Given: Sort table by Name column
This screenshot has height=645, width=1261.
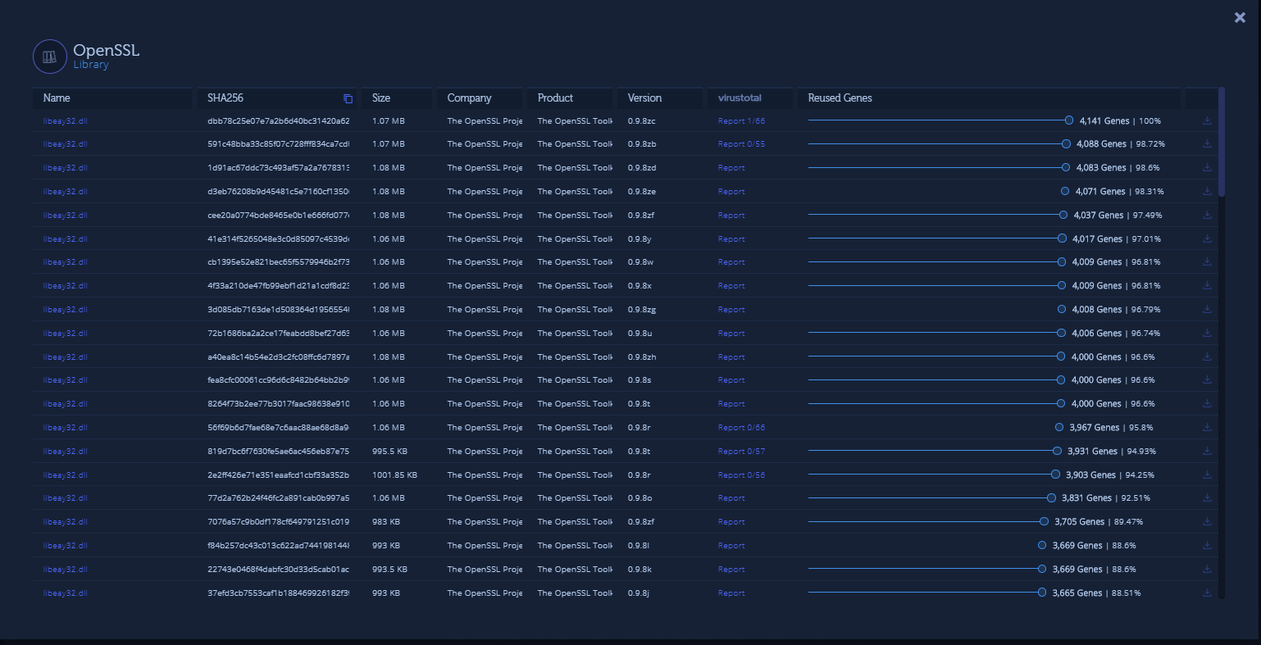Looking at the screenshot, I should (x=57, y=98).
